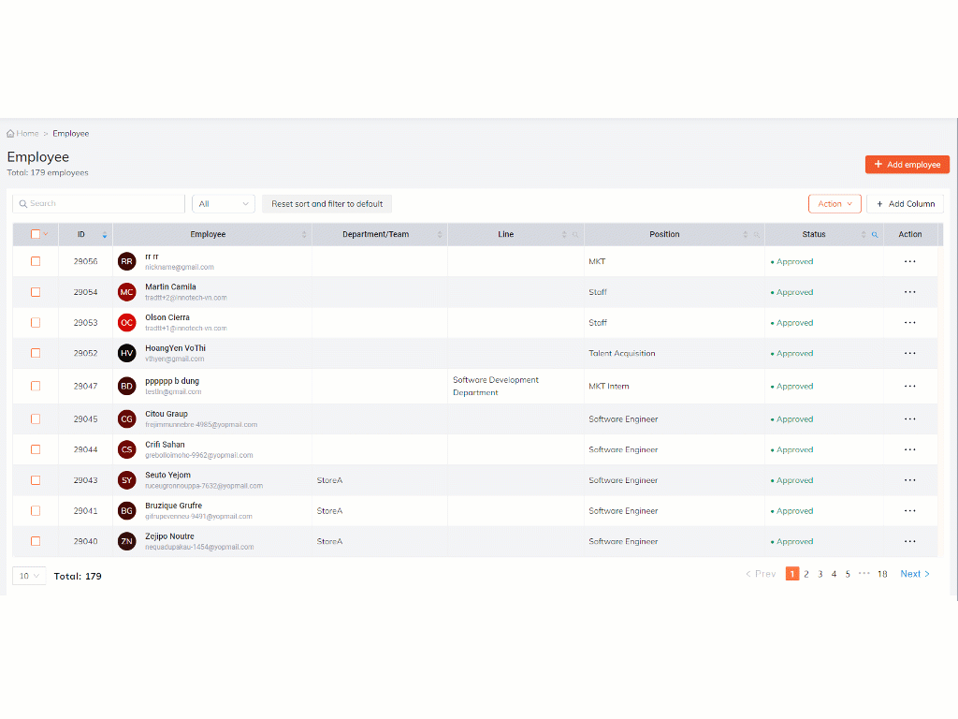Sort the Employee column using its arrows
Screen dimensions: 958x719
point(304,235)
